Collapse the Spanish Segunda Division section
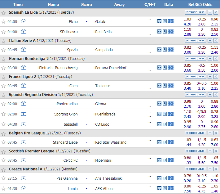220x194 pixels. point(210,94)
